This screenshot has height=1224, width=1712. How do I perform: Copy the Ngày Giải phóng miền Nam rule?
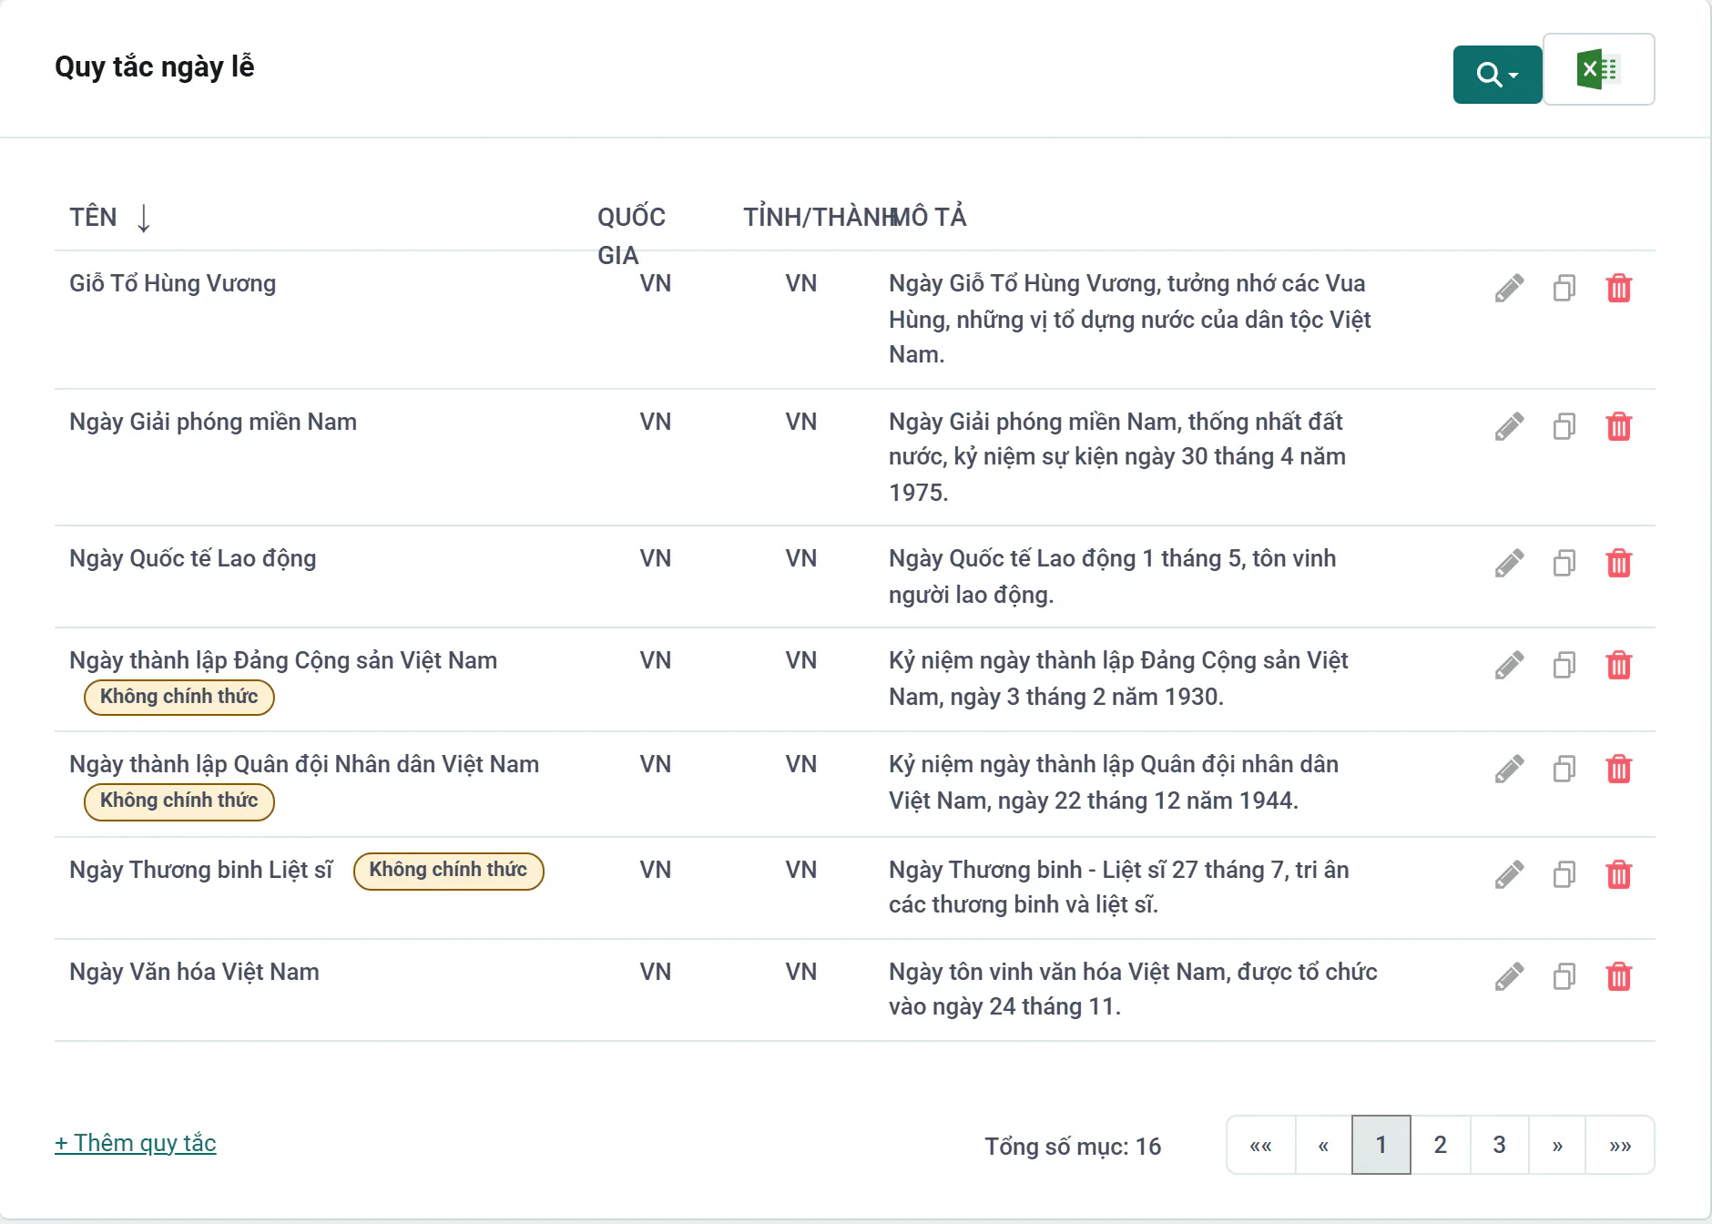[x=1564, y=427]
